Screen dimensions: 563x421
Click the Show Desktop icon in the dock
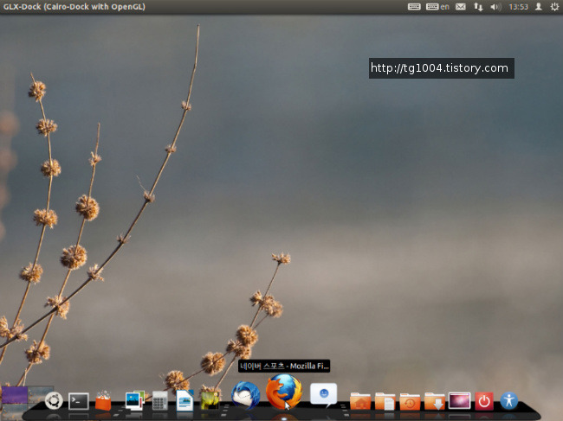(x=460, y=400)
